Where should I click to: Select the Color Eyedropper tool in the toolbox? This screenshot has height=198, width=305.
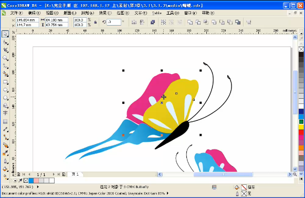coord(5,153)
